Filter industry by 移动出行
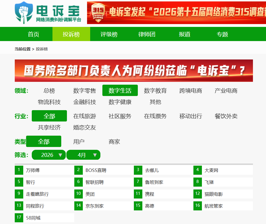 [x=191, y=116]
